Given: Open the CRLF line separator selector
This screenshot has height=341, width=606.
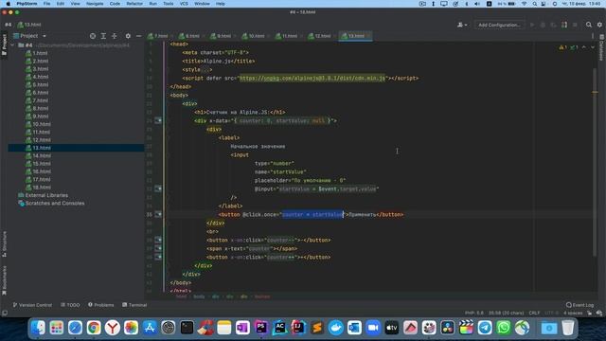Looking at the screenshot, I should 534,313.
